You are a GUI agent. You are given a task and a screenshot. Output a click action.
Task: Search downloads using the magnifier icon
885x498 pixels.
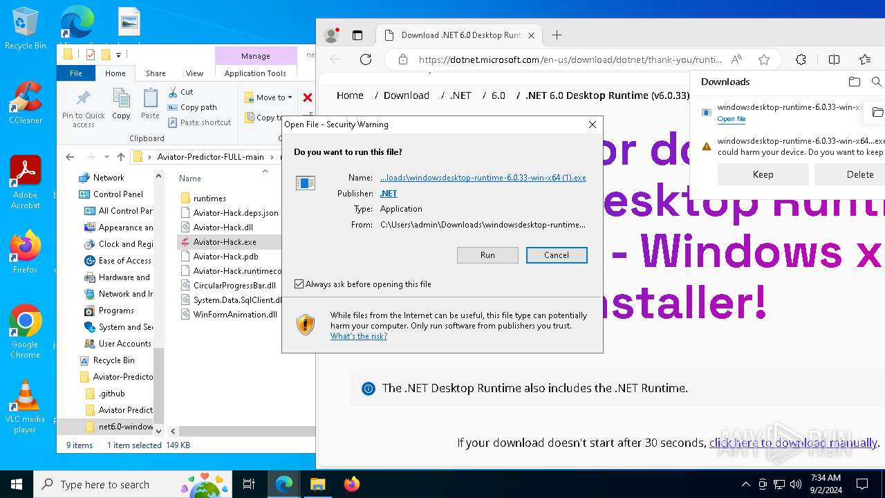(876, 82)
